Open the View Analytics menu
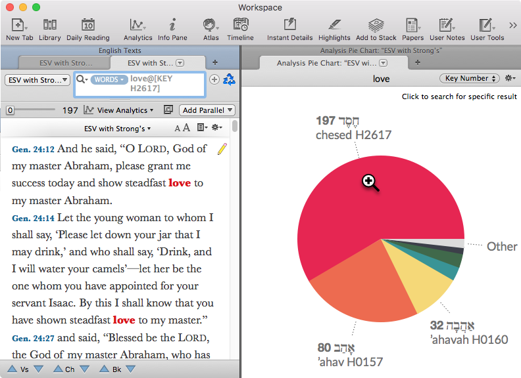 119,110
